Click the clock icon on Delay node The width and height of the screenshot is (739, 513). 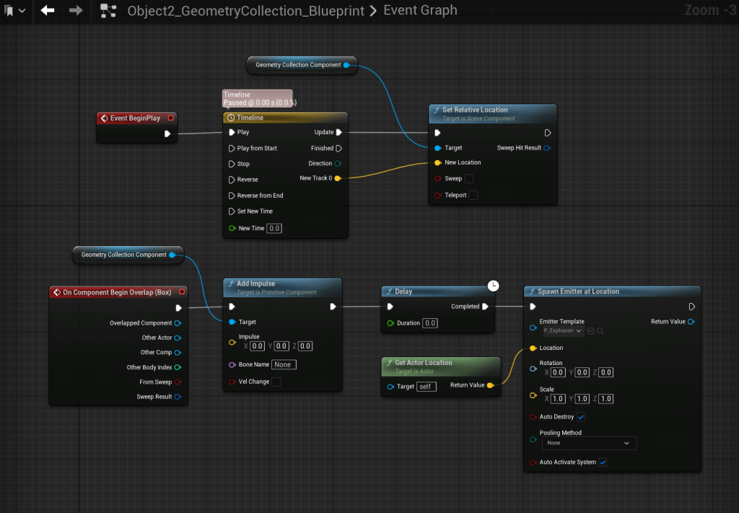click(x=493, y=286)
